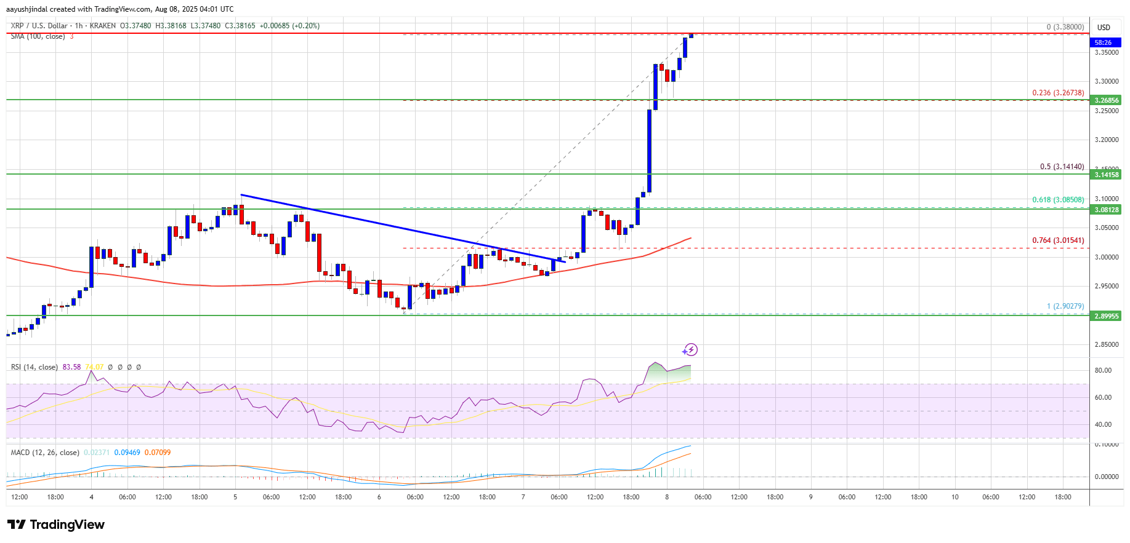This screenshot has height=543, width=1130.
Task: Click the date label 7 on time axis
Action: (523, 497)
